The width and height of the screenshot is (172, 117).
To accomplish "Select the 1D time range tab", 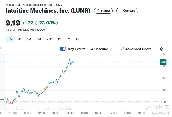I will [x=10, y=39].
